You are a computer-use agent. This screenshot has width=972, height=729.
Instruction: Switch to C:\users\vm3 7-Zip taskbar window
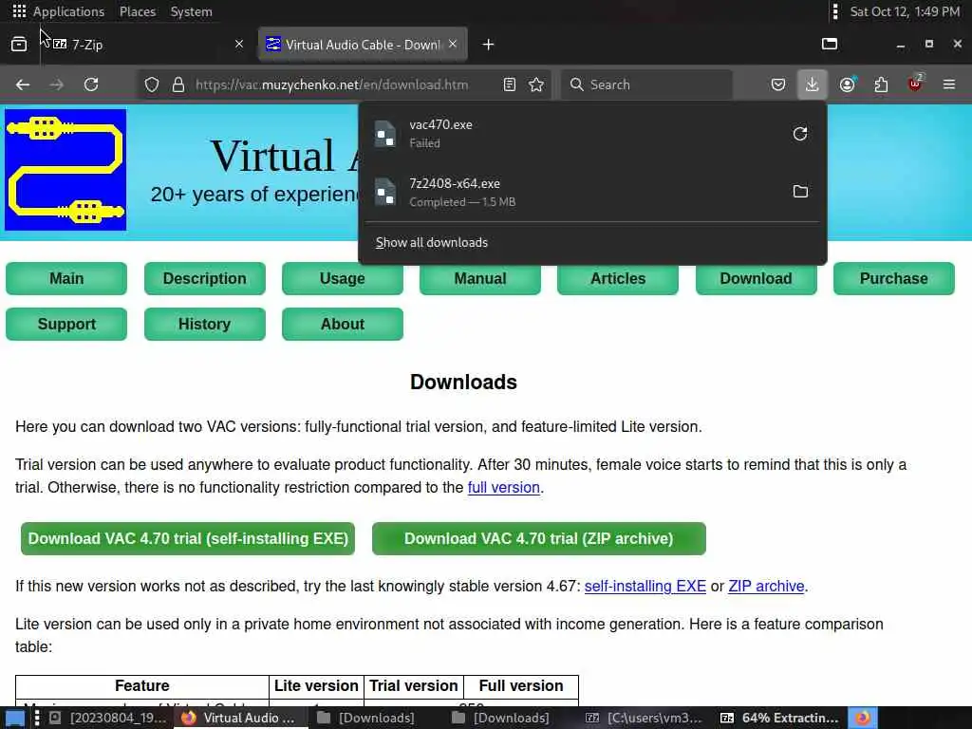point(645,718)
